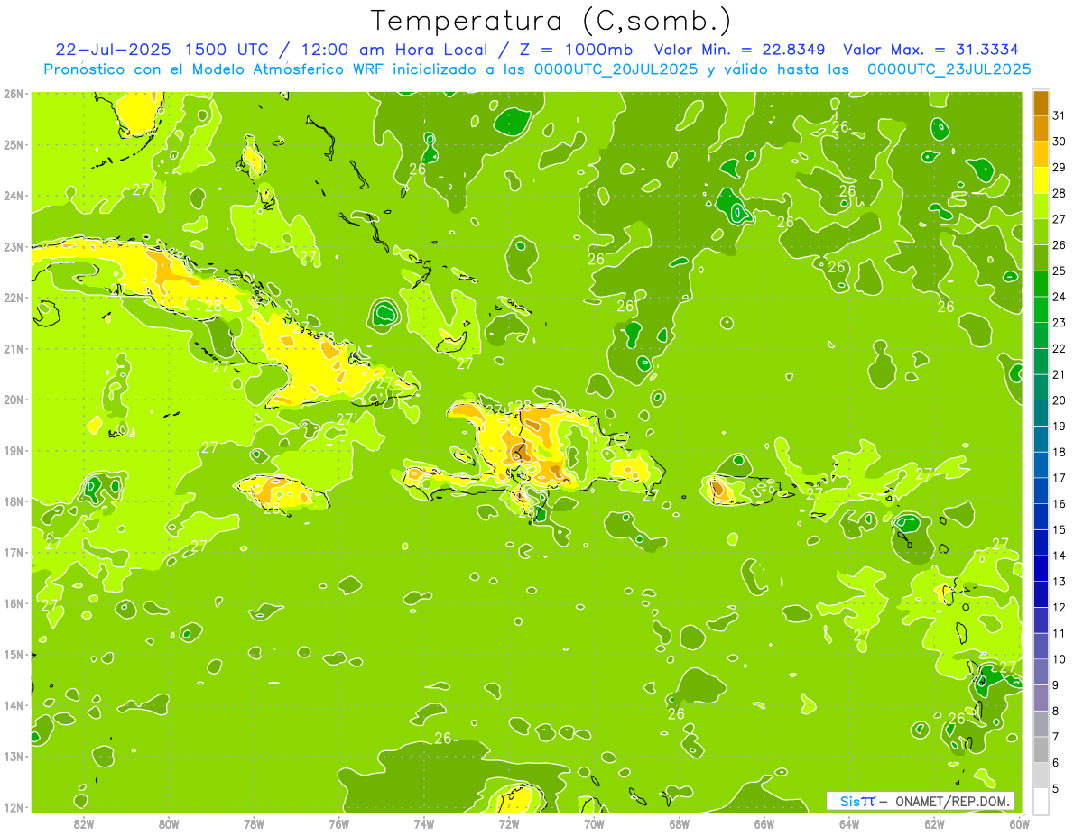Click longitude axis label "70W"
1083x836 pixels.
(594, 823)
